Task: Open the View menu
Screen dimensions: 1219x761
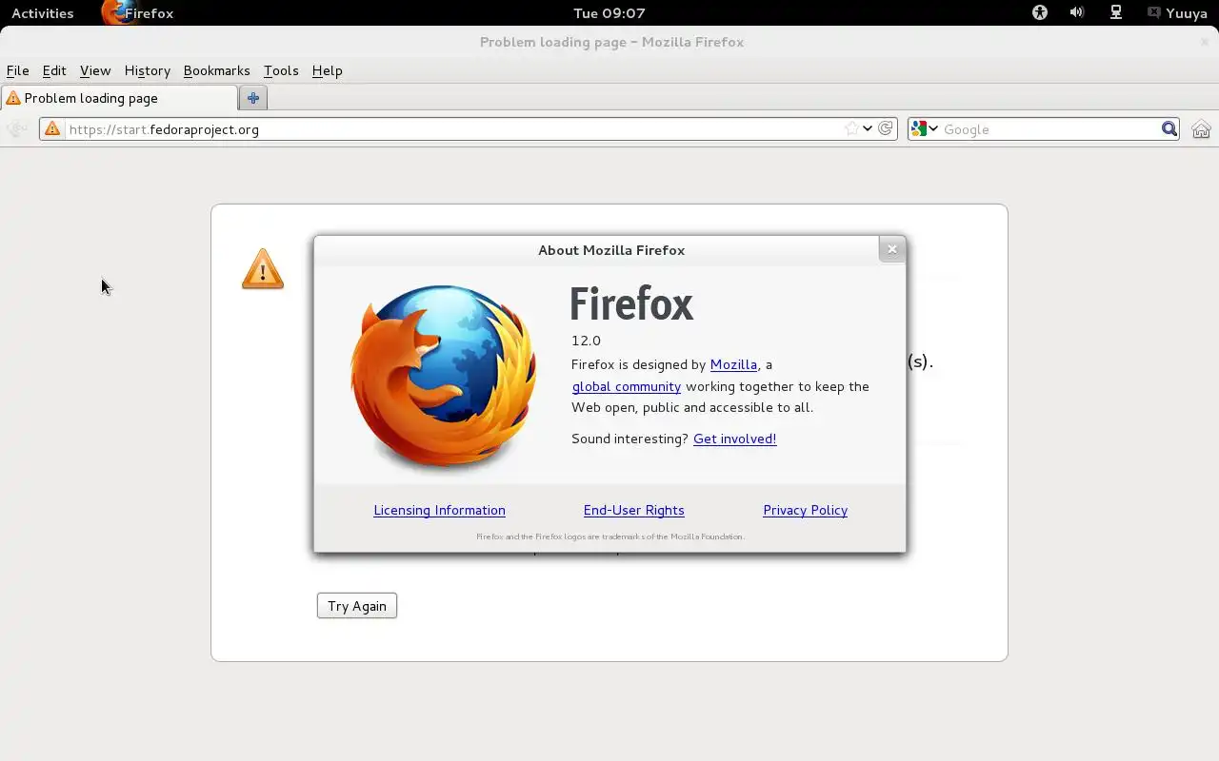Action: point(95,70)
